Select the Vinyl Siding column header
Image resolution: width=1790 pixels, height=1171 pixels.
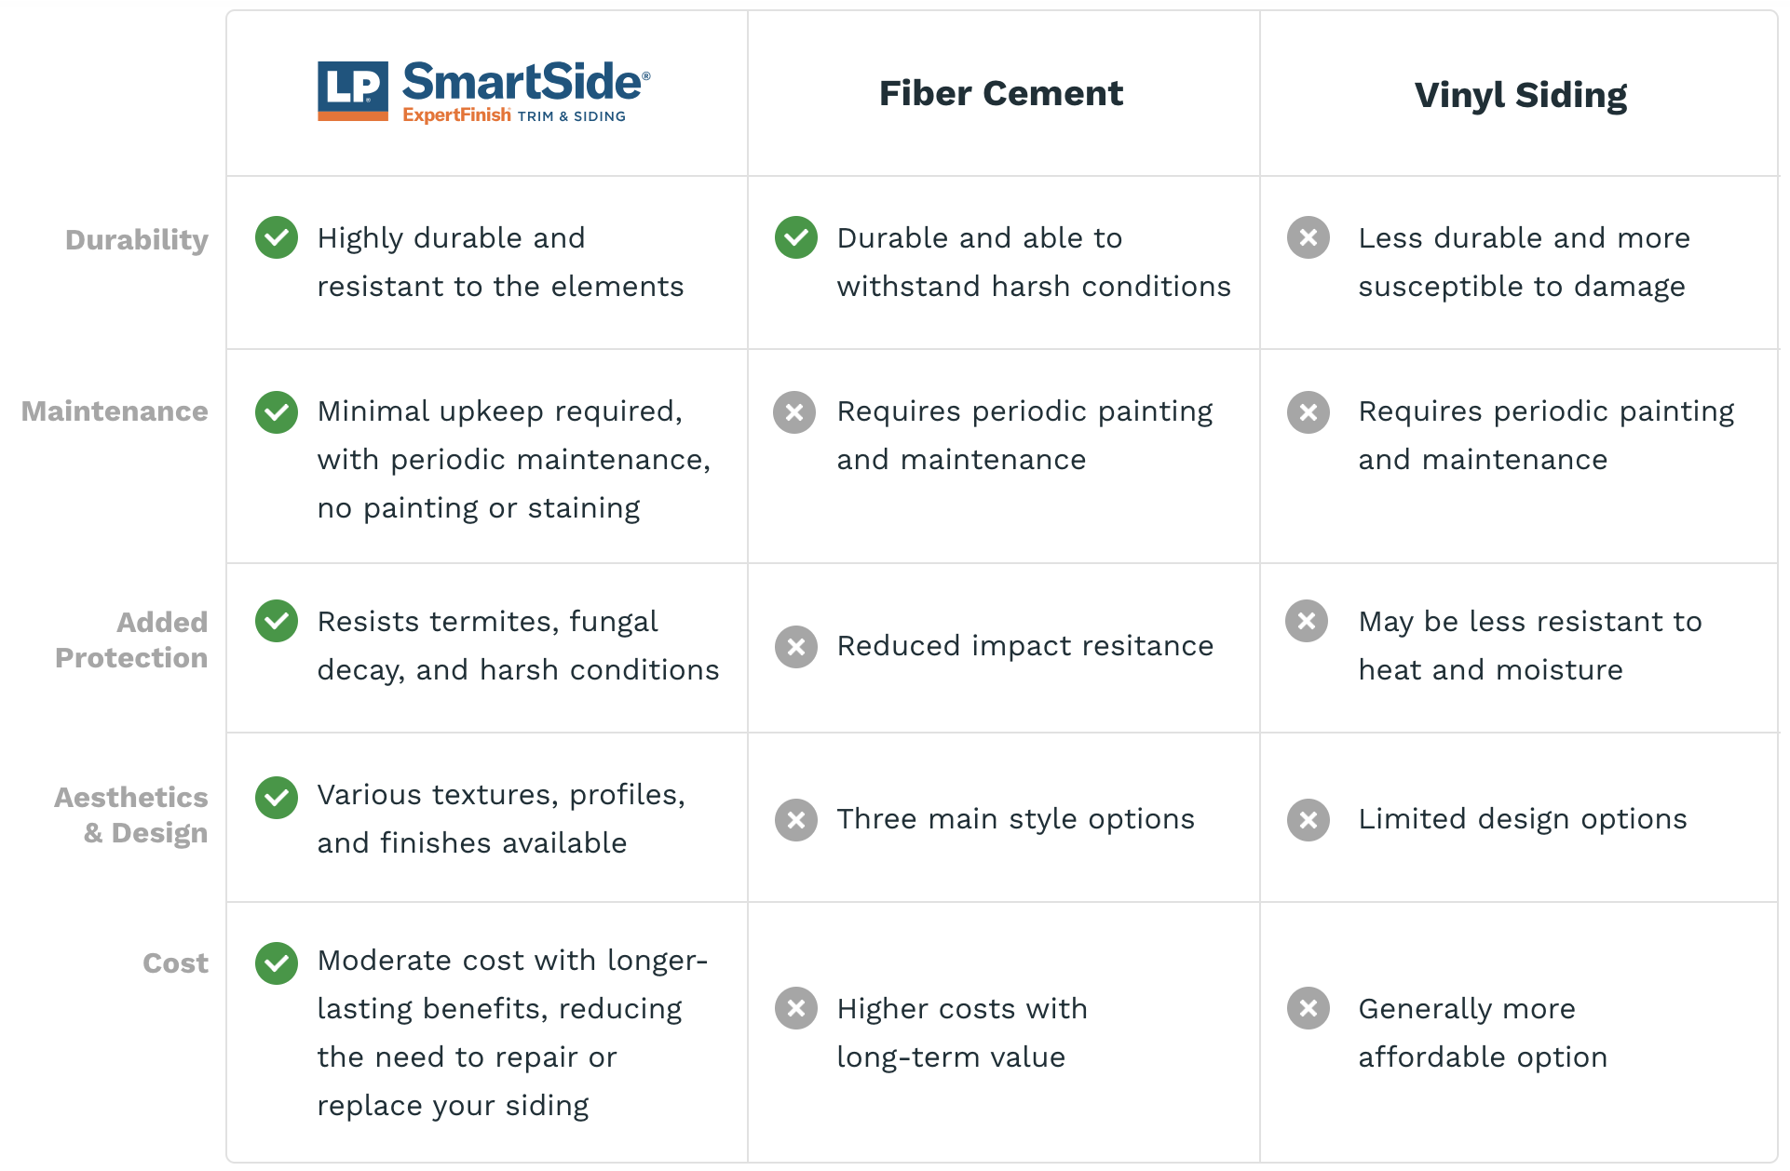point(1520,95)
